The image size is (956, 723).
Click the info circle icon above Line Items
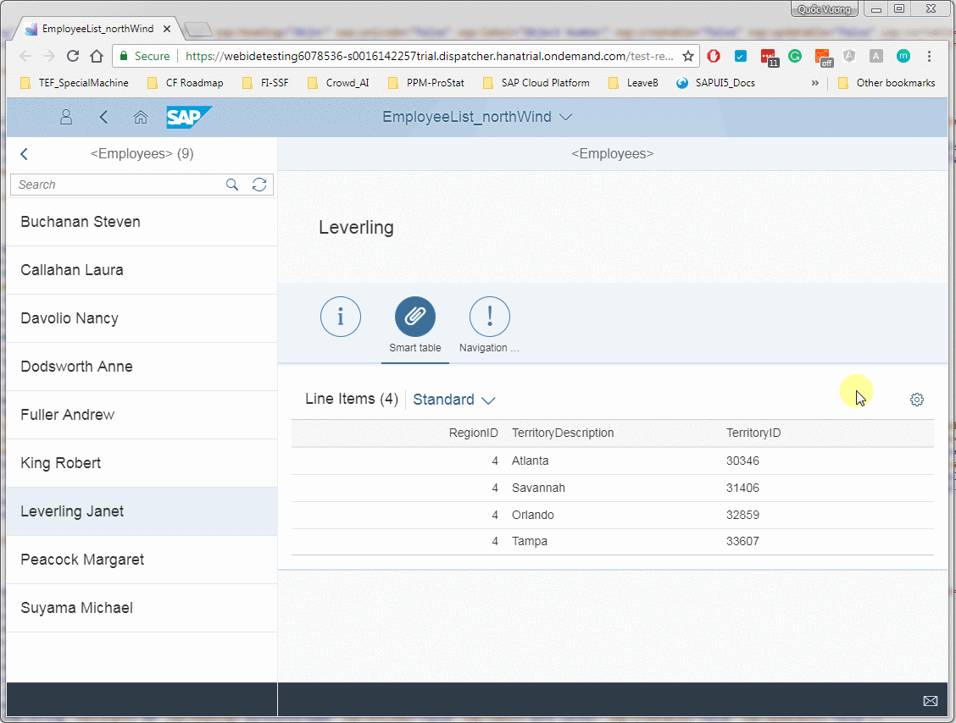(340, 317)
